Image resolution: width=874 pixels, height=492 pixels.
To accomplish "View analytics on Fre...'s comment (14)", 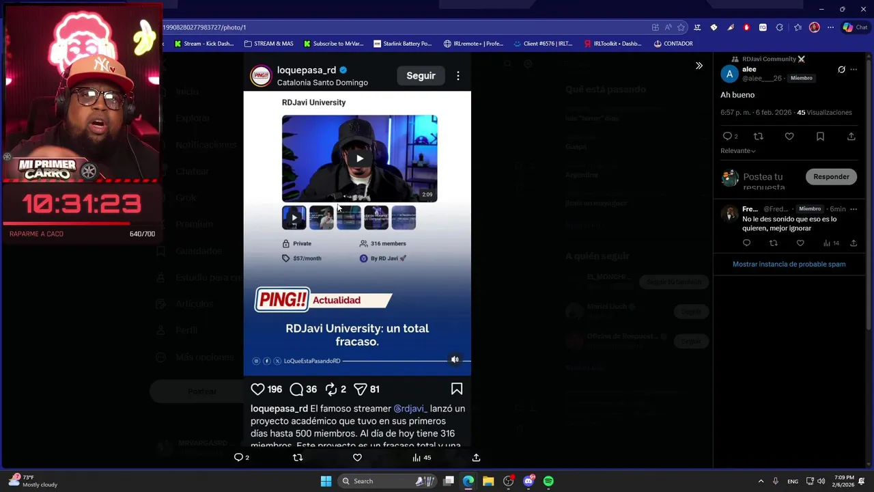I will 831,243.
